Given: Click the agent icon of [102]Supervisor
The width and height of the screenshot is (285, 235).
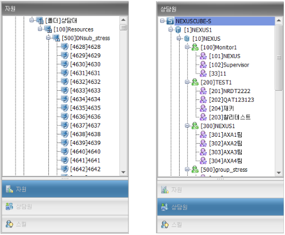Looking at the screenshot, I should point(203,65).
